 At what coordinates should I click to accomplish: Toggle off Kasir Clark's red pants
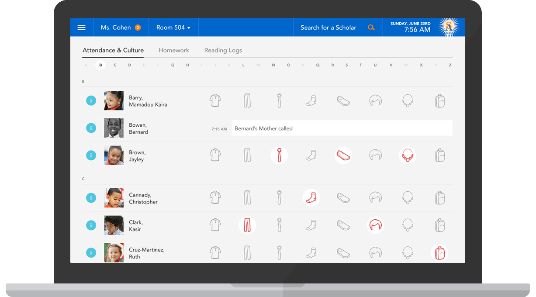(x=247, y=225)
